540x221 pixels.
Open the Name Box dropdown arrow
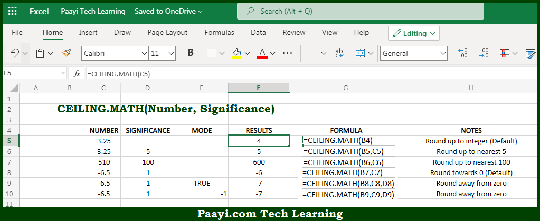[63, 73]
